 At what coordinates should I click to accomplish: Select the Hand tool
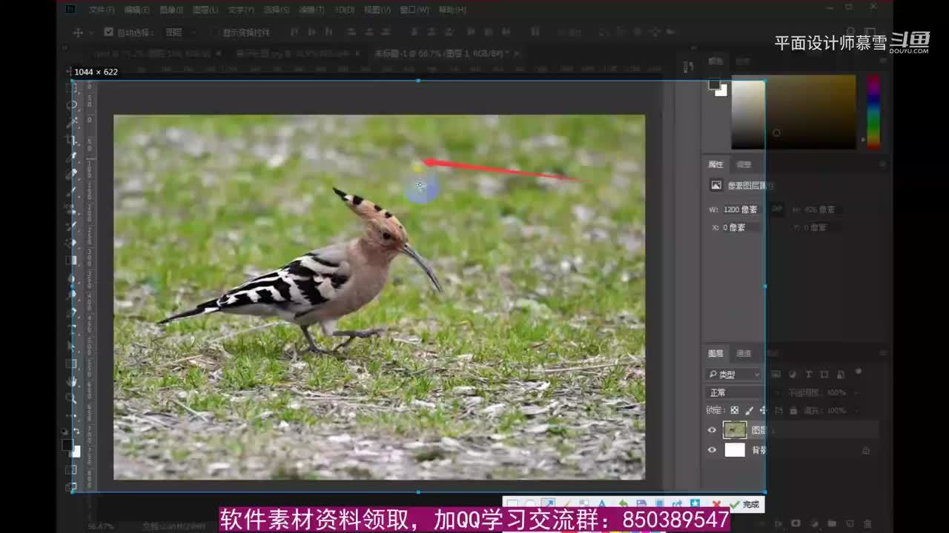point(72,381)
